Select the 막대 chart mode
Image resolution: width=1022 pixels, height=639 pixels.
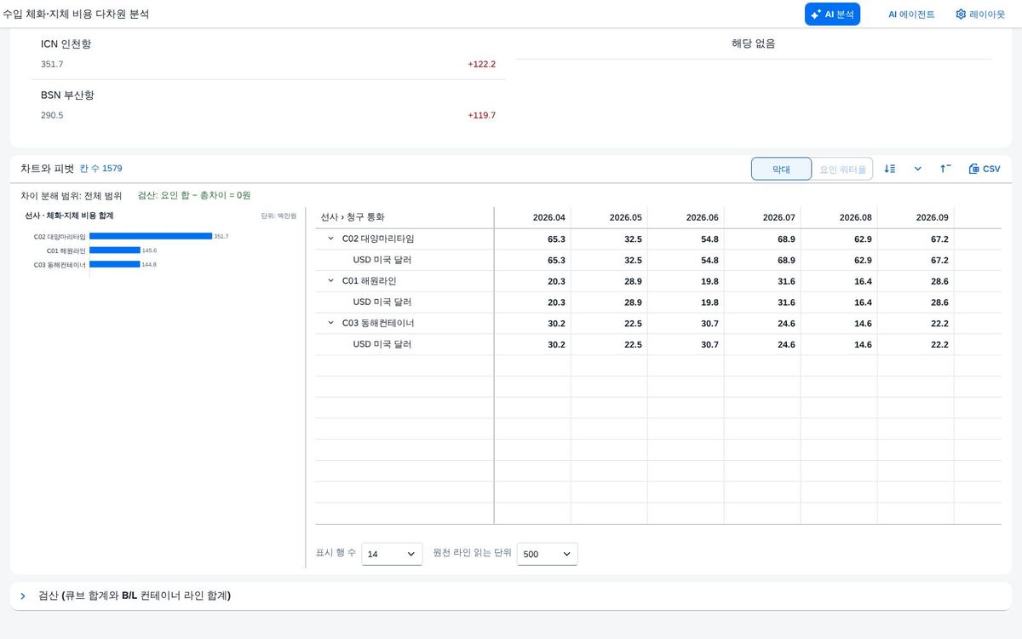[781, 169]
